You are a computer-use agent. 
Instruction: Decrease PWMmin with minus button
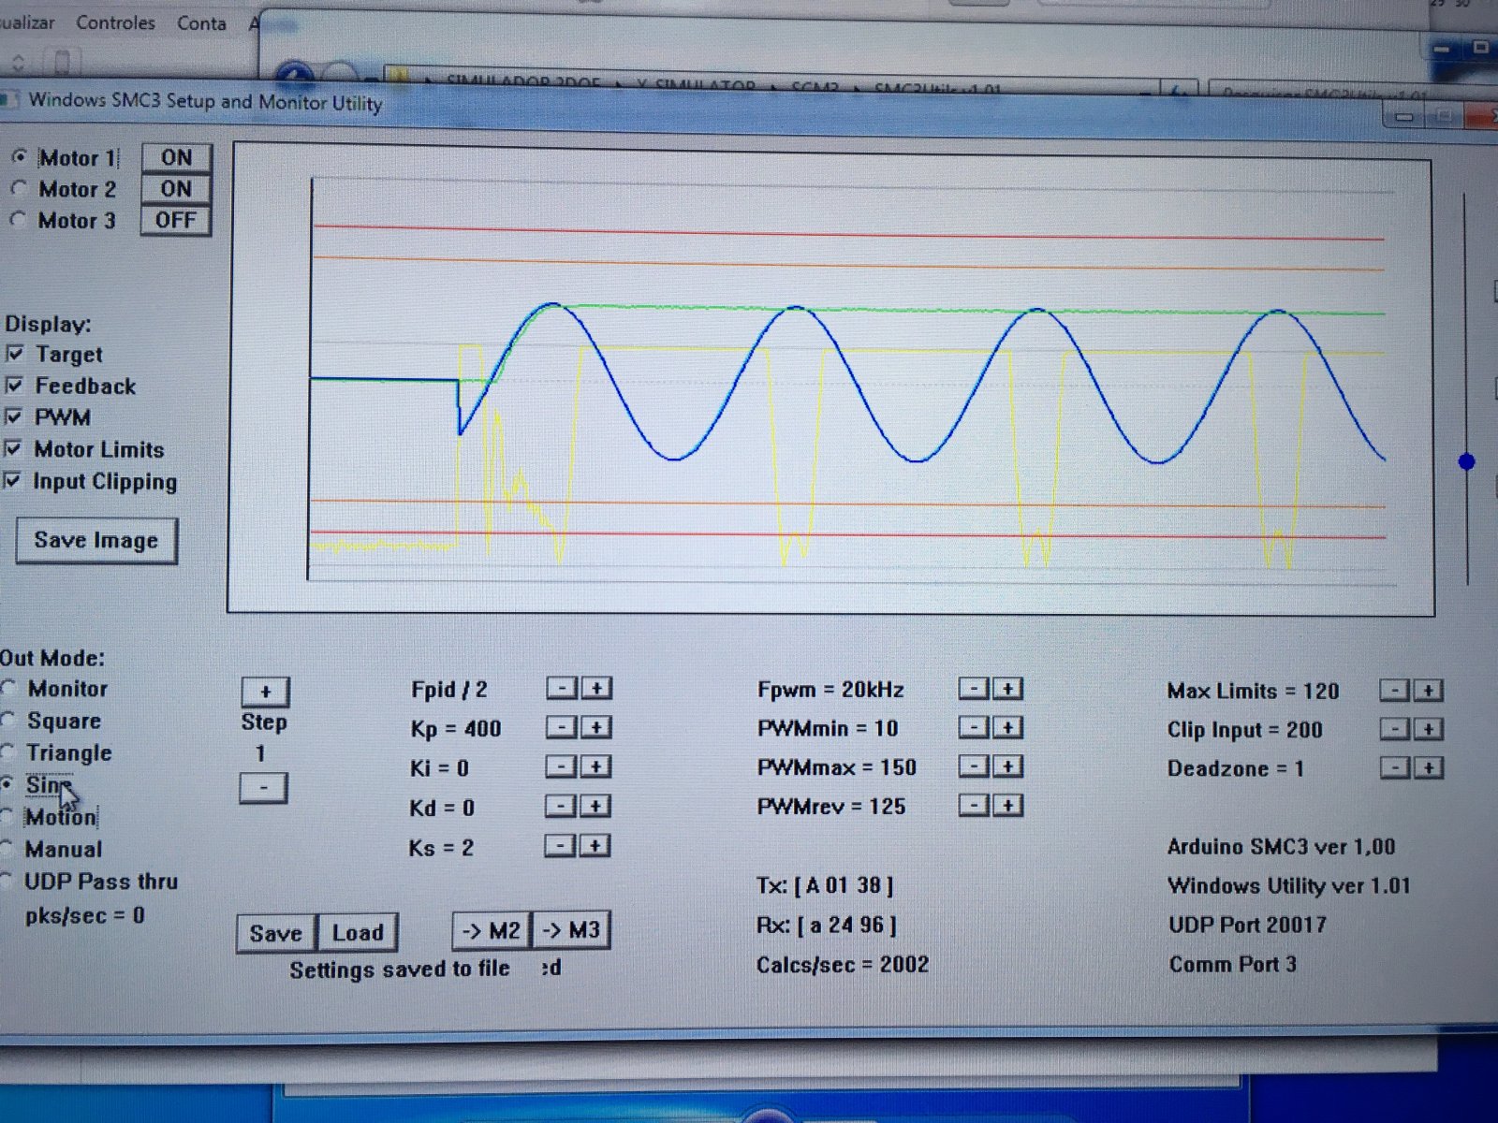click(974, 727)
